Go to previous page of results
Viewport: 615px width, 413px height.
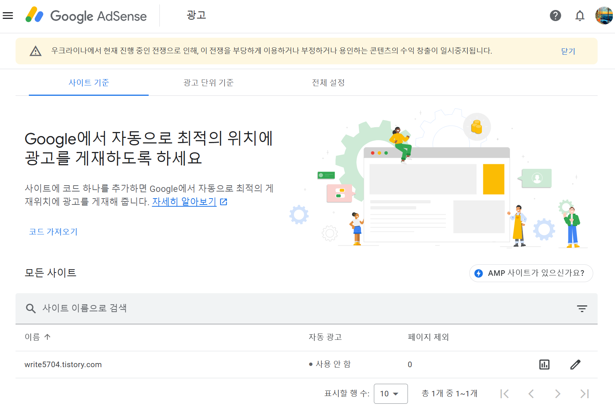(531, 394)
